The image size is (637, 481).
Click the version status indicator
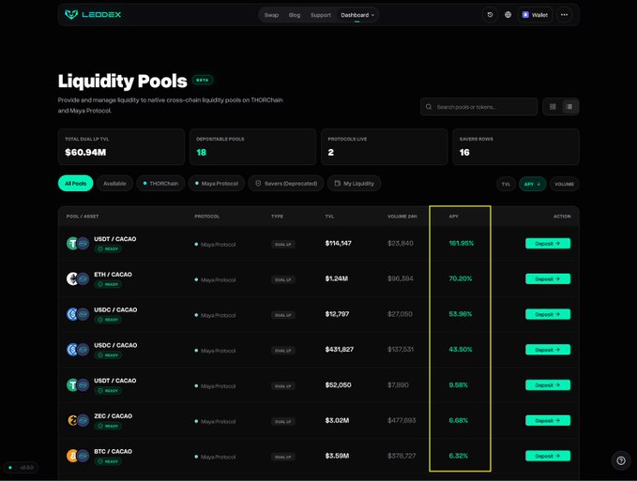pos(22,468)
